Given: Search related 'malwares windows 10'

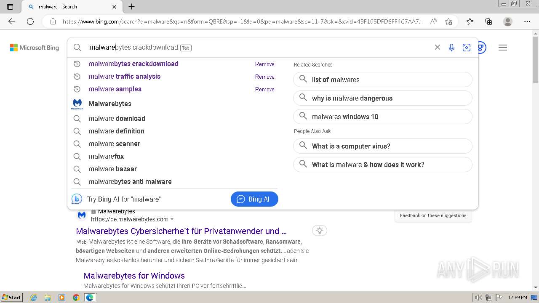Looking at the screenshot, I should 383,117.
